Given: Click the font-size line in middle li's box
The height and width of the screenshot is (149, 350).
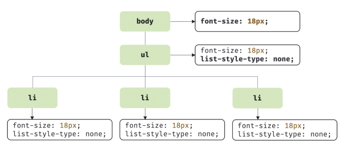Looking at the screenshot, I should point(159,125).
